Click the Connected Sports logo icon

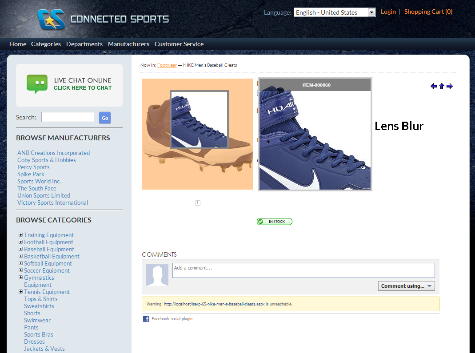(x=51, y=19)
